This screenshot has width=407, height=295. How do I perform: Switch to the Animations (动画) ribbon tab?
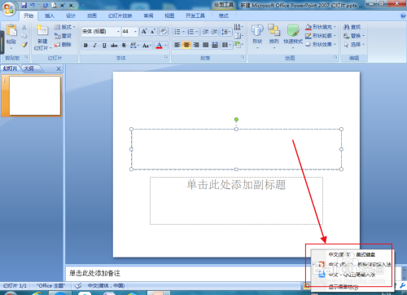coord(92,15)
